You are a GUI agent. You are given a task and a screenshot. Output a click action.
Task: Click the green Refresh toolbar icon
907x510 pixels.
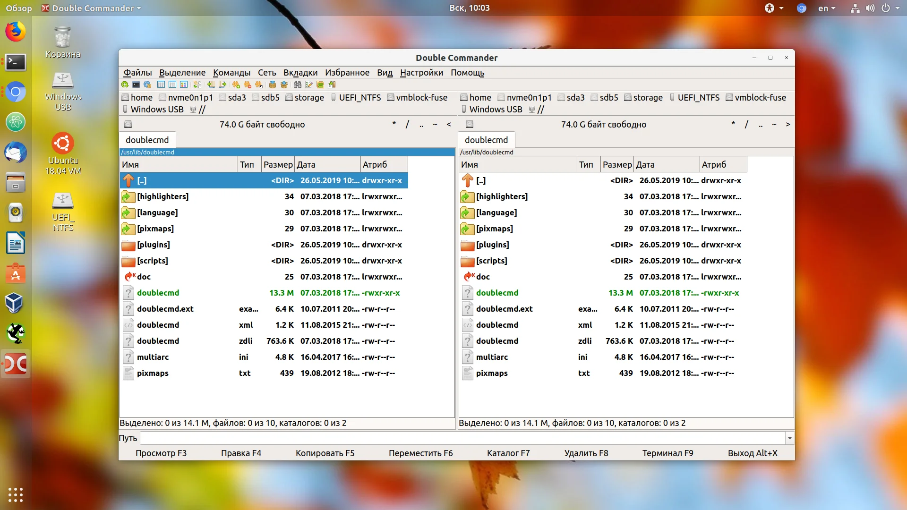tap(125, 85)
